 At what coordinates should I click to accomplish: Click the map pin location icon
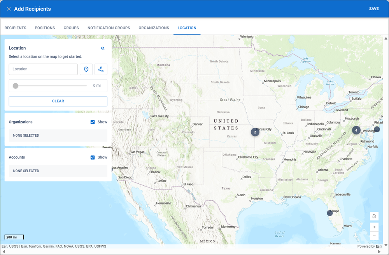pyautogui.click(x=86, y=69)
